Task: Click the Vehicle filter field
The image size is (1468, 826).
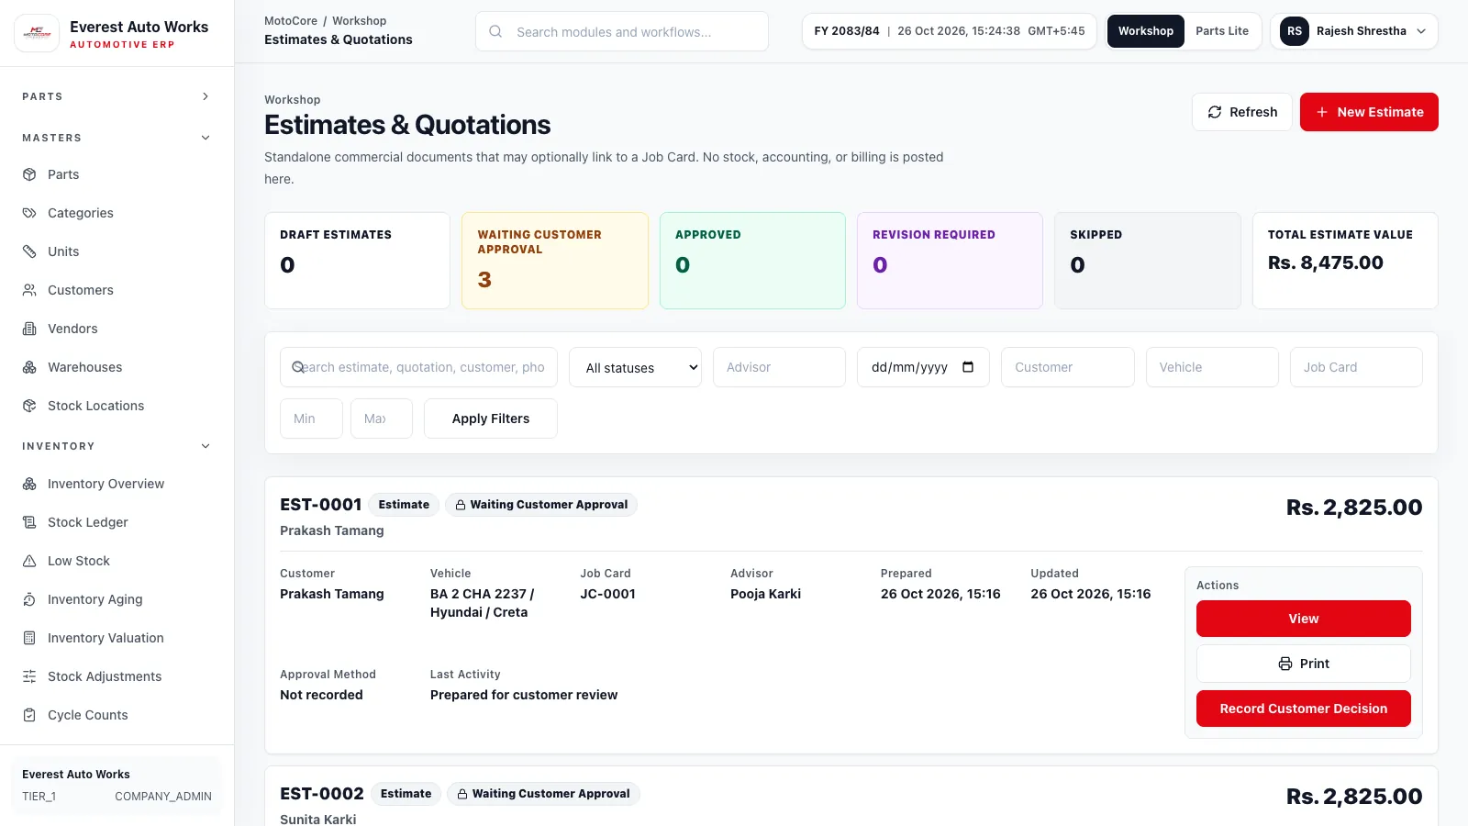Action: coord(1212,367)
